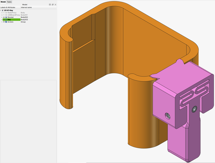The height and width of the screenshot is (163, 215).
Task: Undock the Model panel into a floating window
Action: [x=53, y=5]
